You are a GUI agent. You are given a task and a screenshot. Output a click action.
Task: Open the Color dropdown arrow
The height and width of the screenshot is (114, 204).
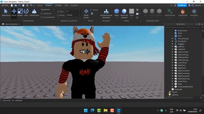click(132, 18)
